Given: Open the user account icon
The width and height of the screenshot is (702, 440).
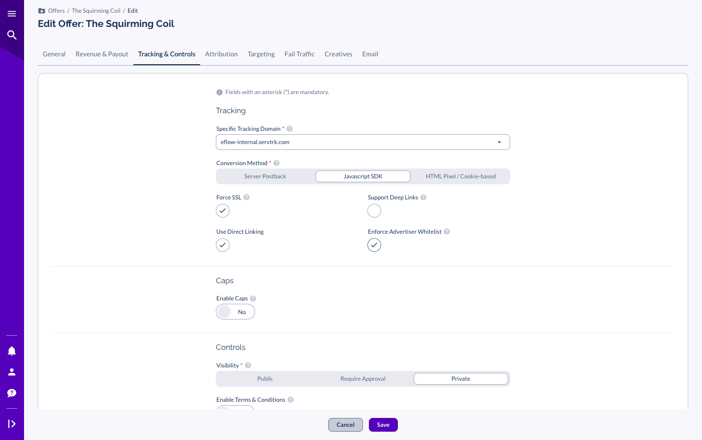Looking at the screenshot, I should pyautogui.click(x=12, y=372).
